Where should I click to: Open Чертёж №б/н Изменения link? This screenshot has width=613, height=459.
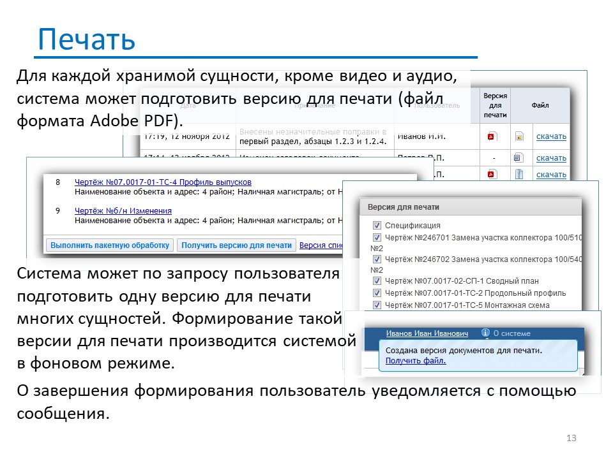123,211
